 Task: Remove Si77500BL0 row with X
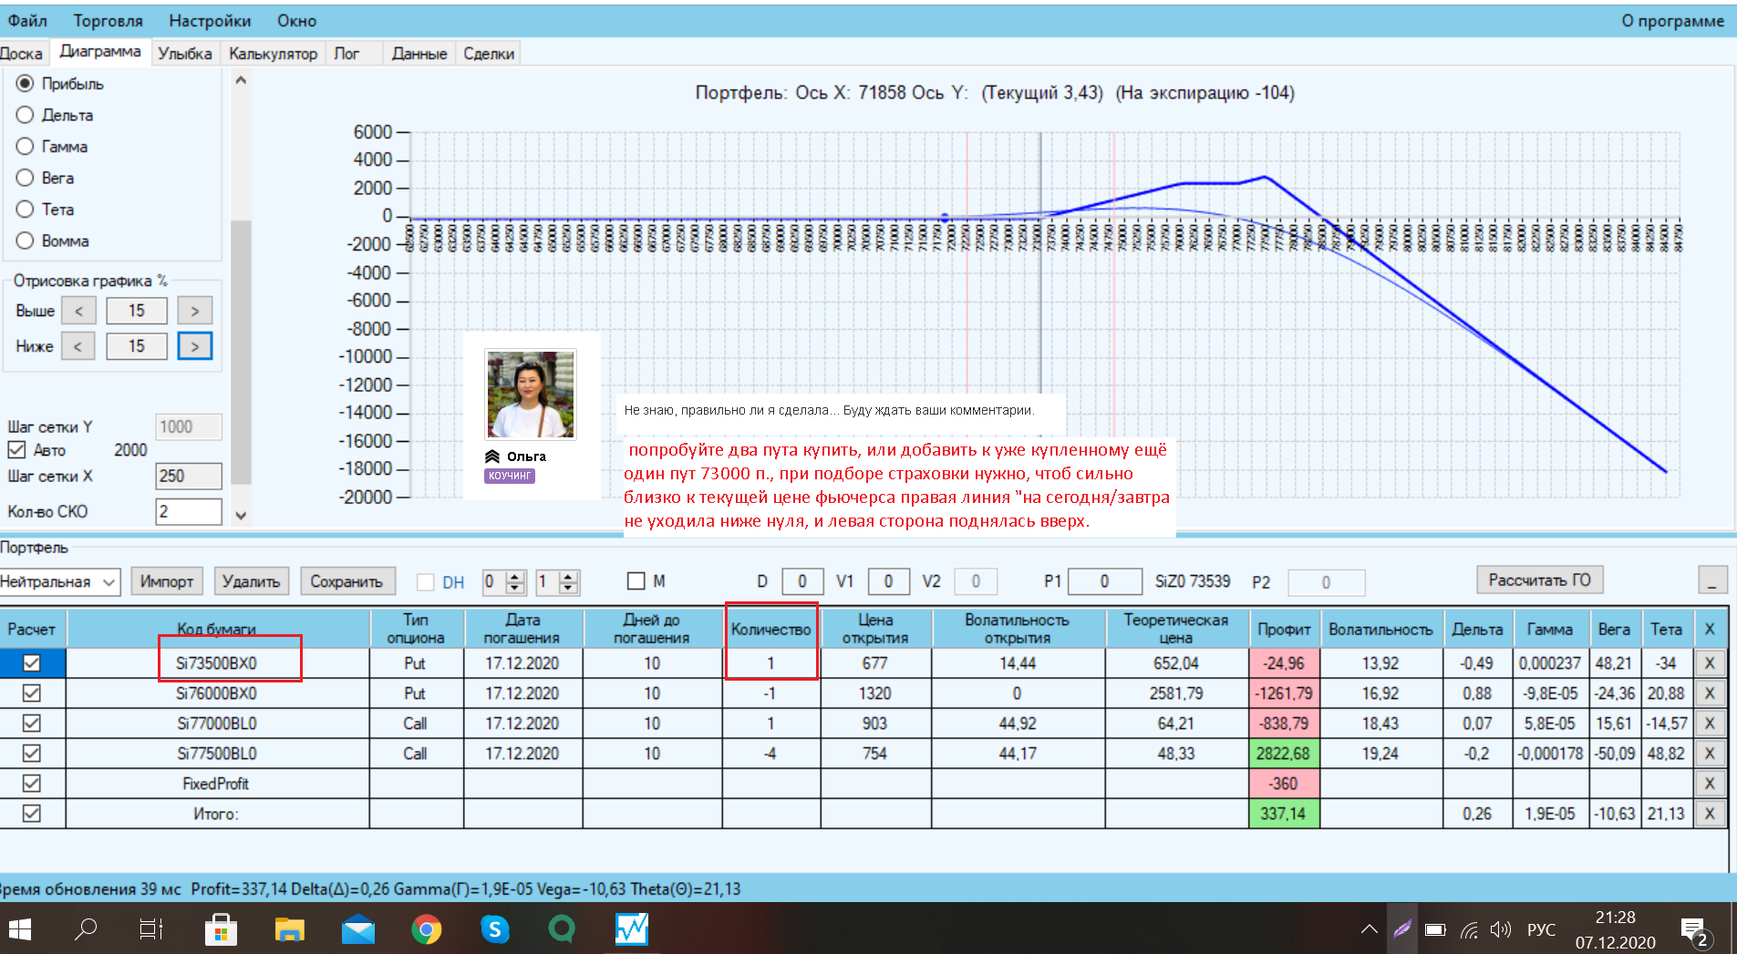1710,754
